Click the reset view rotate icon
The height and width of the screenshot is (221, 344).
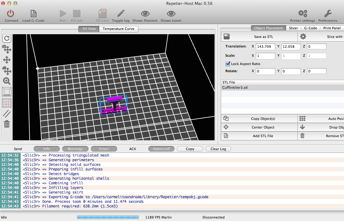tap(7, 39)
